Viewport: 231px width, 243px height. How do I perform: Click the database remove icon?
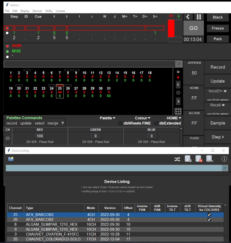[199, 159]
